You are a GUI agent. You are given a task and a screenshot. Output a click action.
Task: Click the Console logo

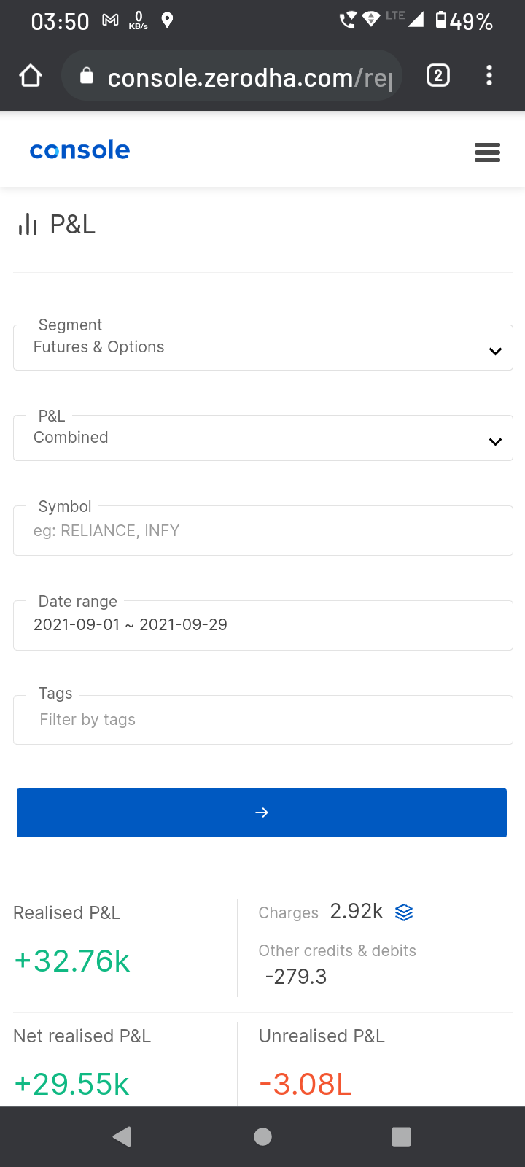click(x=79, y=150)
